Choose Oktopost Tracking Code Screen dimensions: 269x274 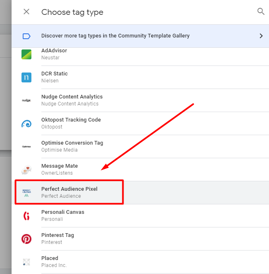click(140, 123)
